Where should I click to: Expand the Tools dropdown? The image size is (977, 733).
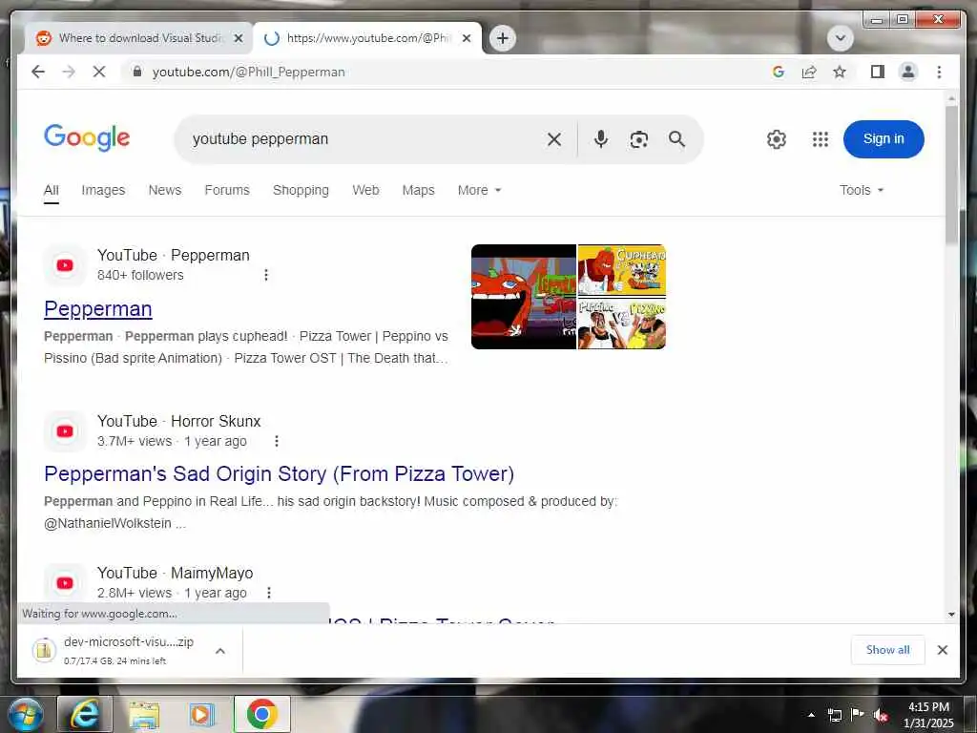pyautogui.click(x=862, y=190)
